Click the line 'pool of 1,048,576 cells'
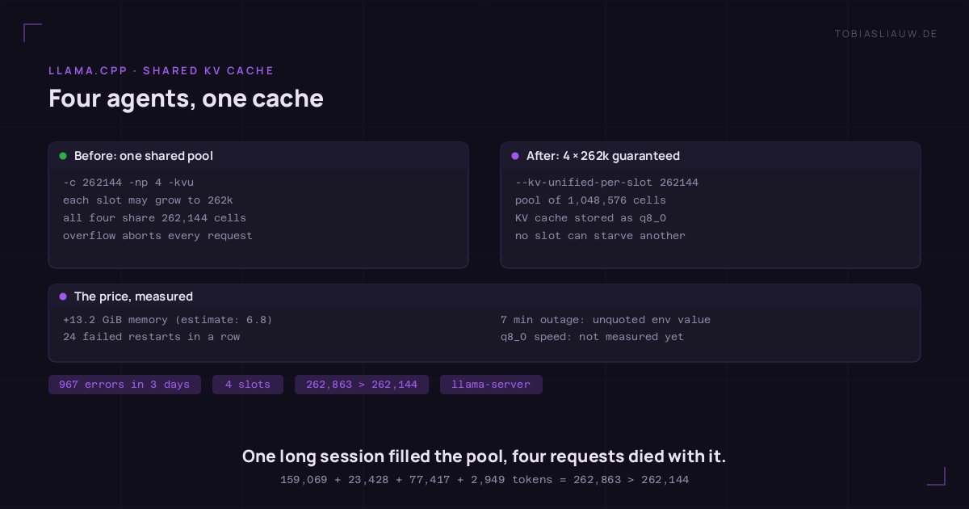 point(590,200)
